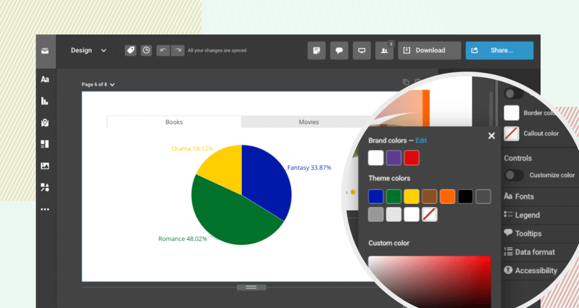This screenshot has height=308, width=579.
Task: Click the Edit brand colors link
Action: [421, 140]
